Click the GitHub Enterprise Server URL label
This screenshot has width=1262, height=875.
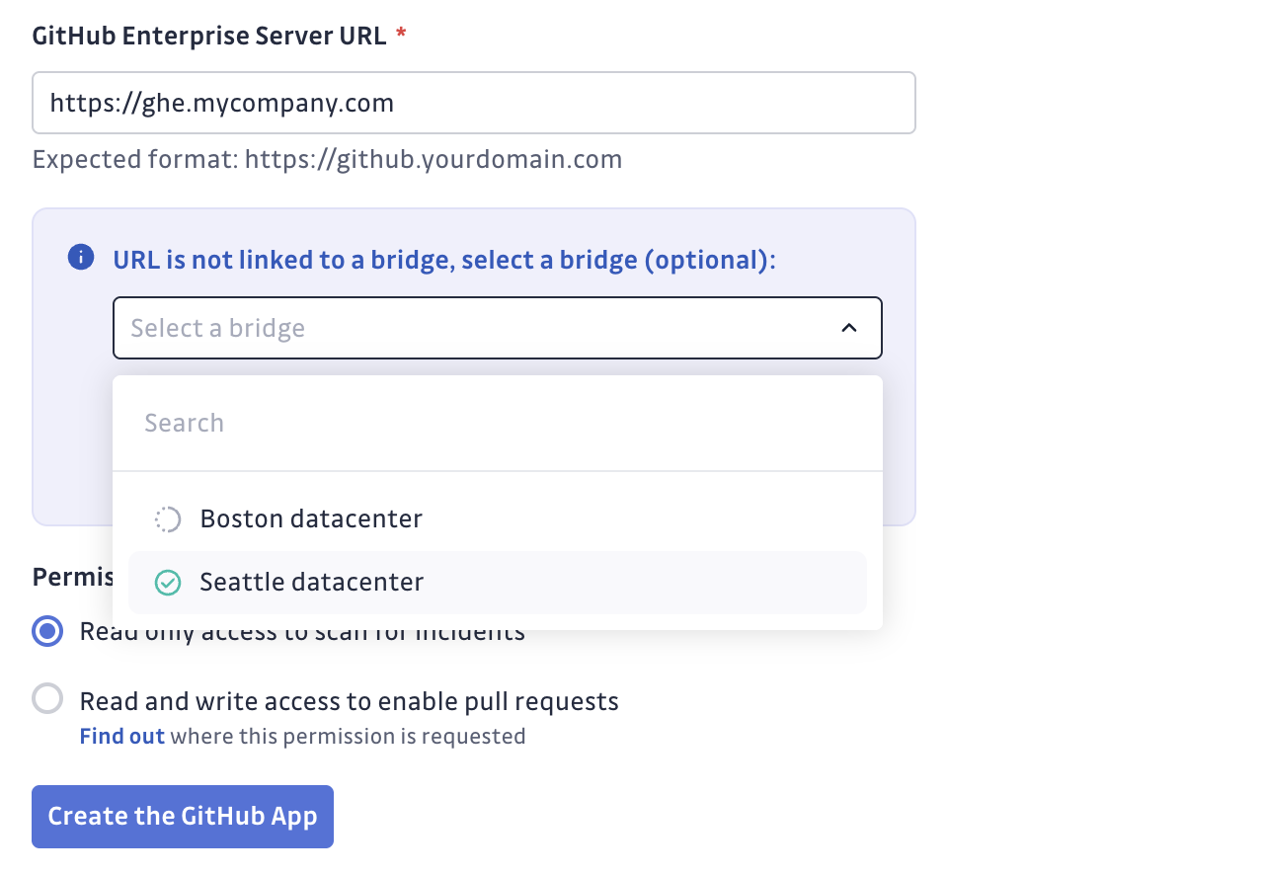209,37
